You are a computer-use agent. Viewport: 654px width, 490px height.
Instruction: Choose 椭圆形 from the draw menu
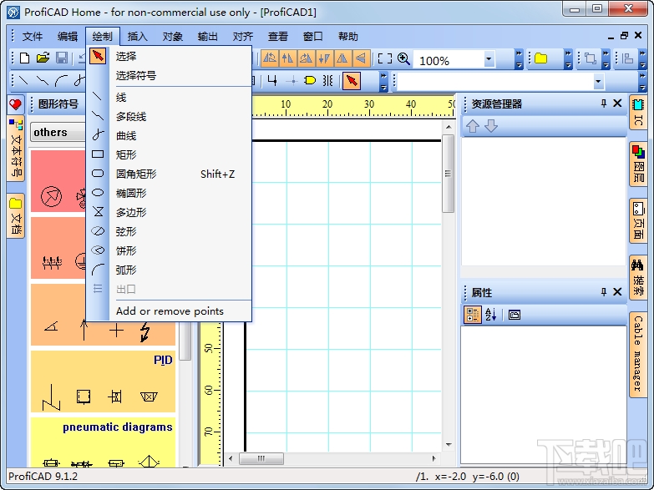[169, 194]
